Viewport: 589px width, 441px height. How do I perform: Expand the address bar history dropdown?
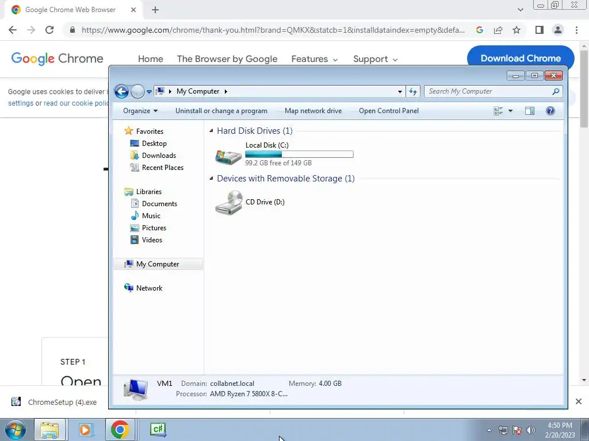pyautogui.click(x=400, y=91)
